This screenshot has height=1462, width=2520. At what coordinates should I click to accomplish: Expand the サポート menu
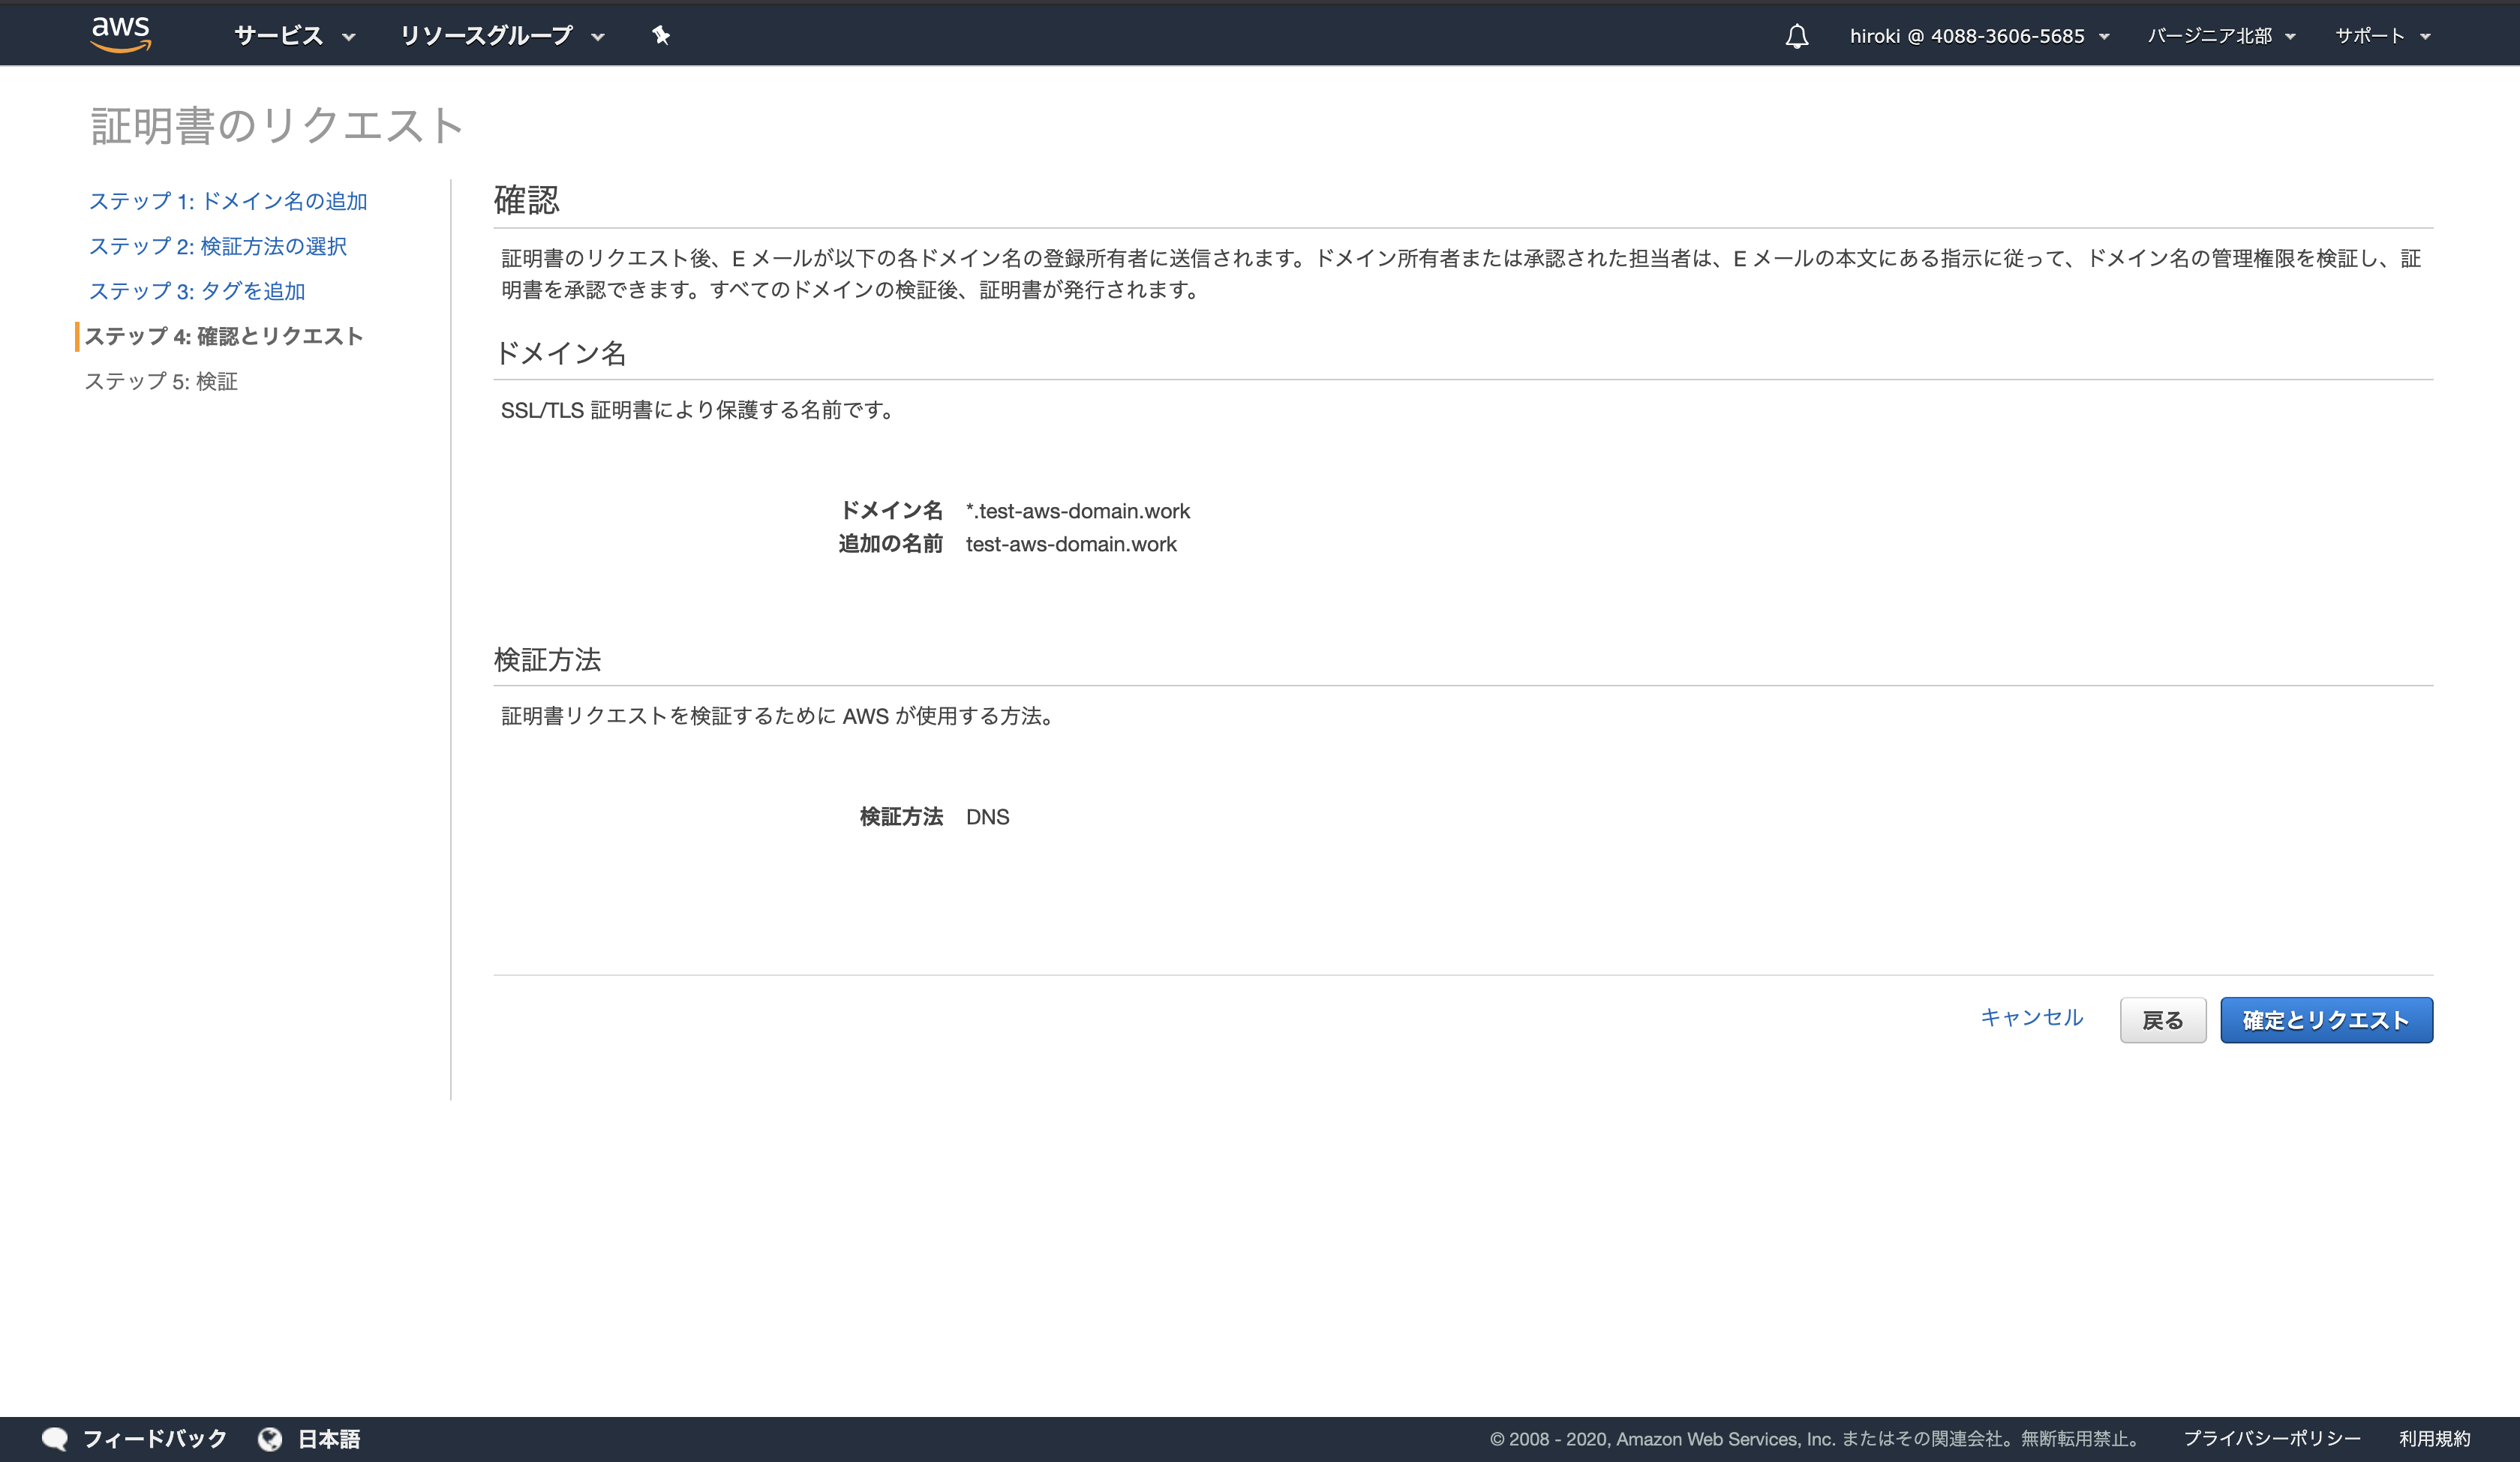coord(2381,36)
